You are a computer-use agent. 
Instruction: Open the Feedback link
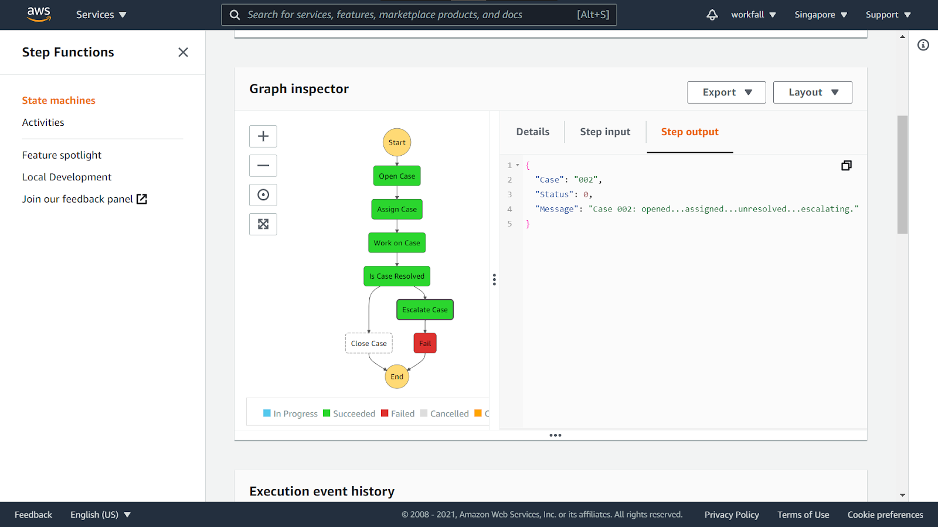coord(33,515)
